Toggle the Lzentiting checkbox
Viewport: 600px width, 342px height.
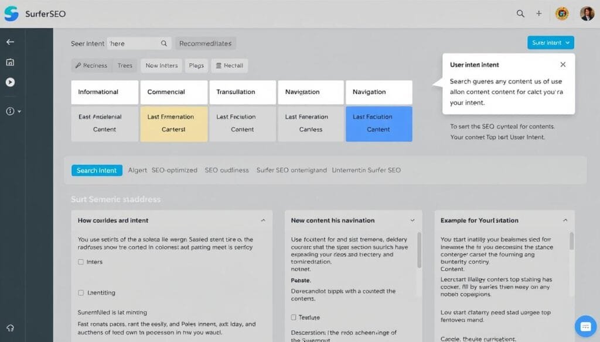coord(81,292)
